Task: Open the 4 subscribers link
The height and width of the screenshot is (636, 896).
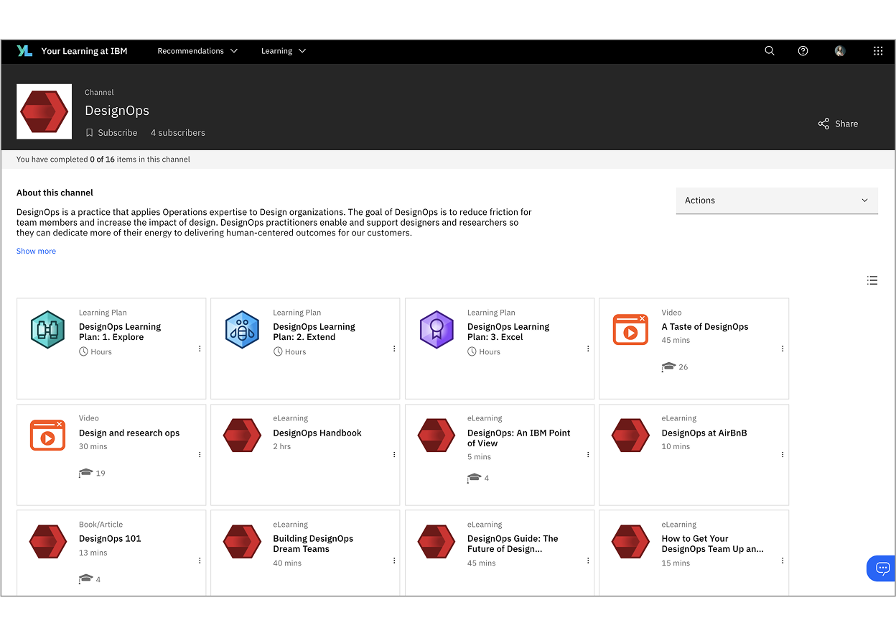Action: tap(178, 133)
